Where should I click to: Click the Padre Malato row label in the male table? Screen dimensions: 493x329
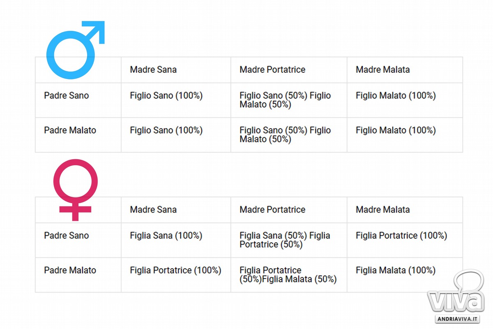coord(70,130)
